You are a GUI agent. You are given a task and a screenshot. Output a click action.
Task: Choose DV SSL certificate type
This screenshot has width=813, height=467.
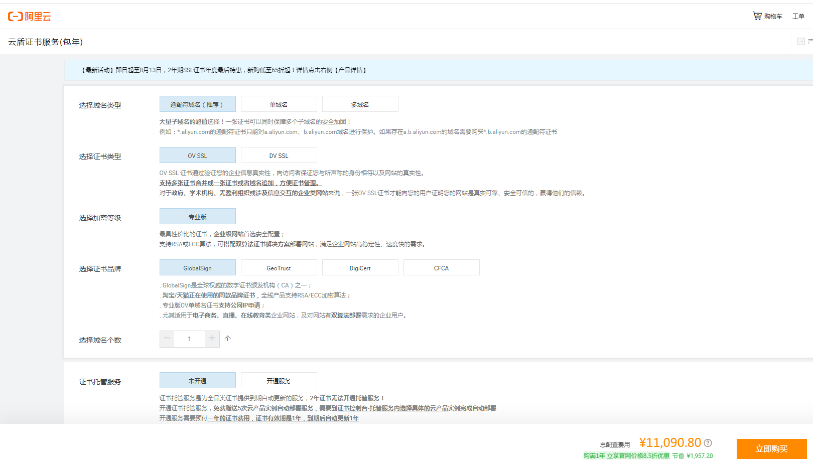coord(279,155)
